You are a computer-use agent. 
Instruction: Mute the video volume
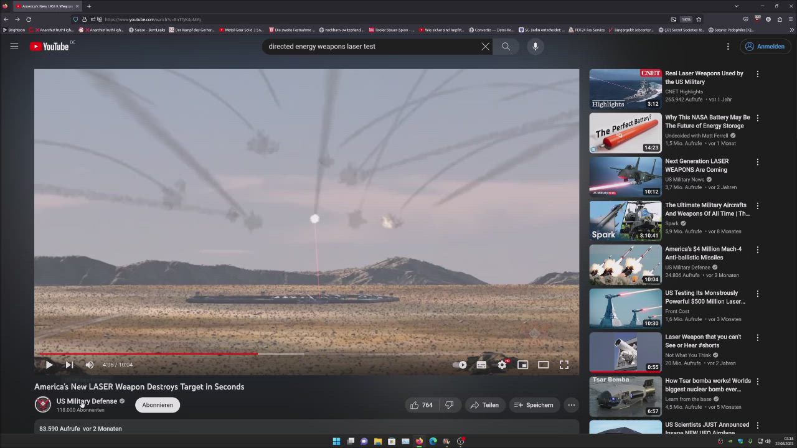(x=90, y=365)
